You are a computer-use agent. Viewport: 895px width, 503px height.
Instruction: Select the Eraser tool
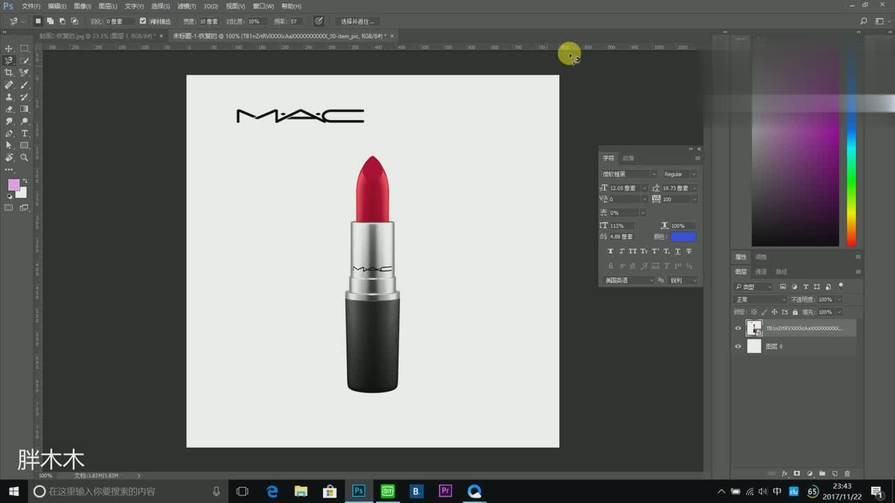tap(9, 109)
